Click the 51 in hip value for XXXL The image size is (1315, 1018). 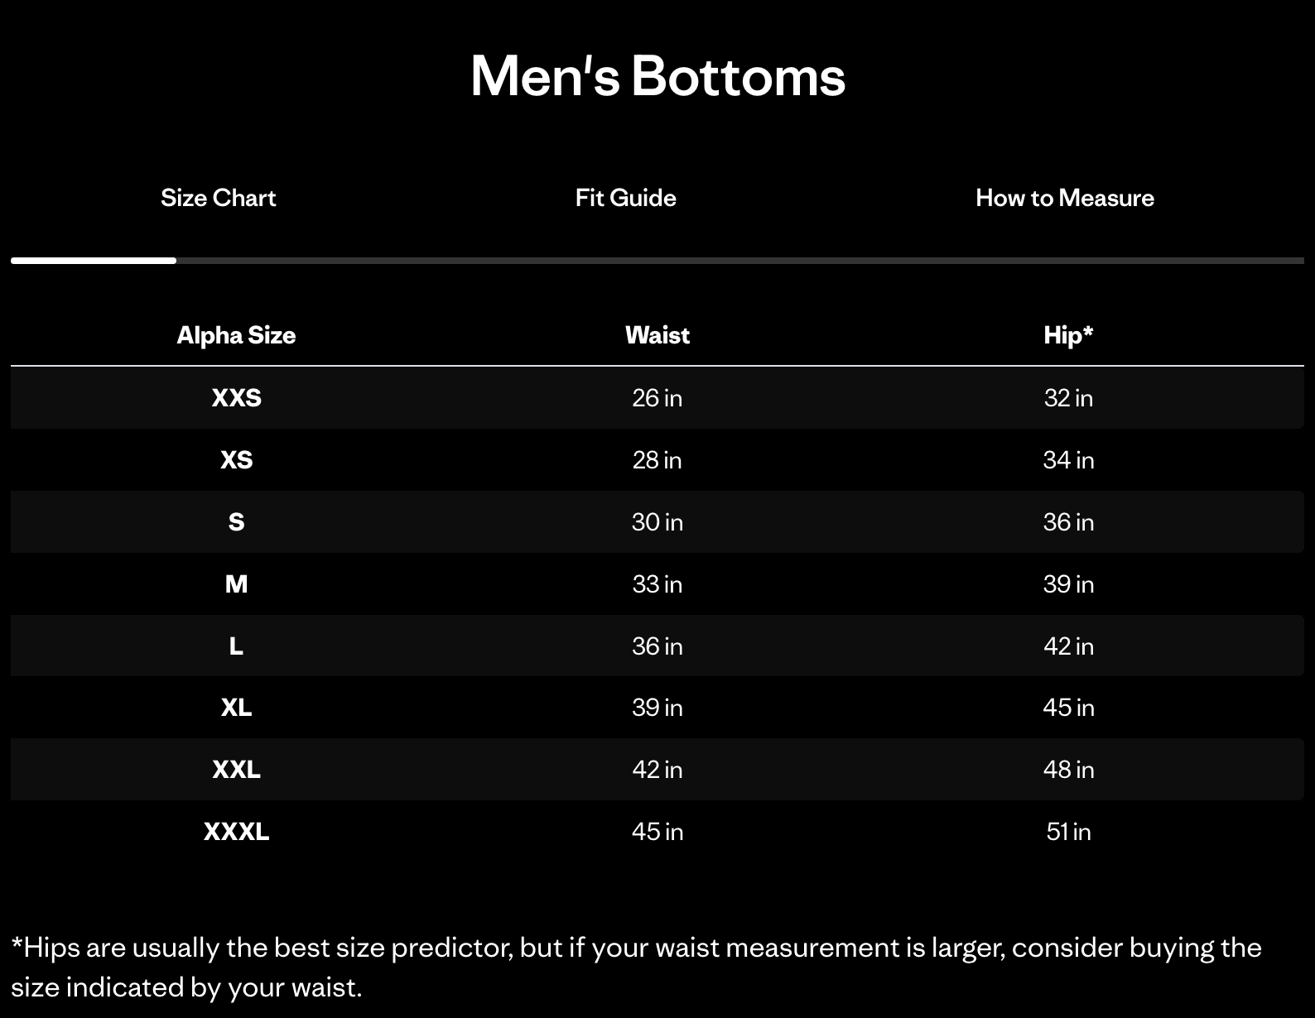tap(1068, 832)
